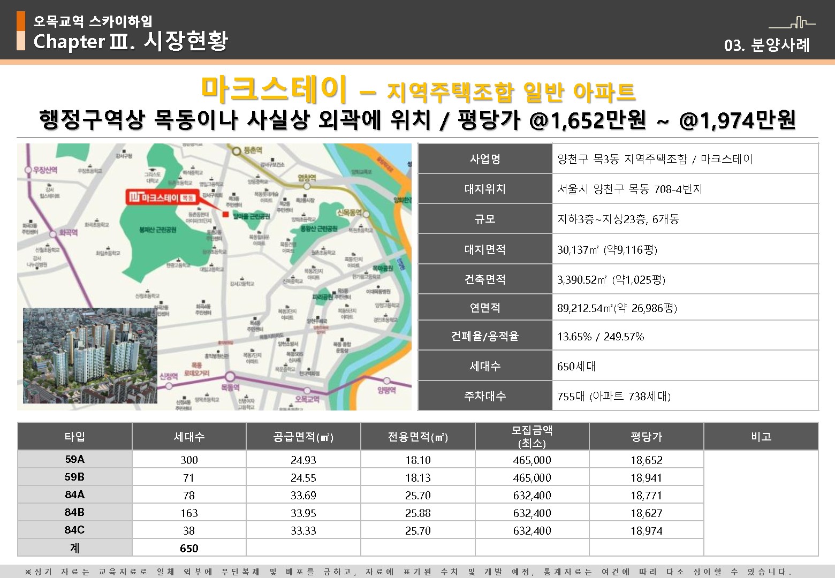
Task: Click the '대지면적' label cell
Action: pos(485,249)
